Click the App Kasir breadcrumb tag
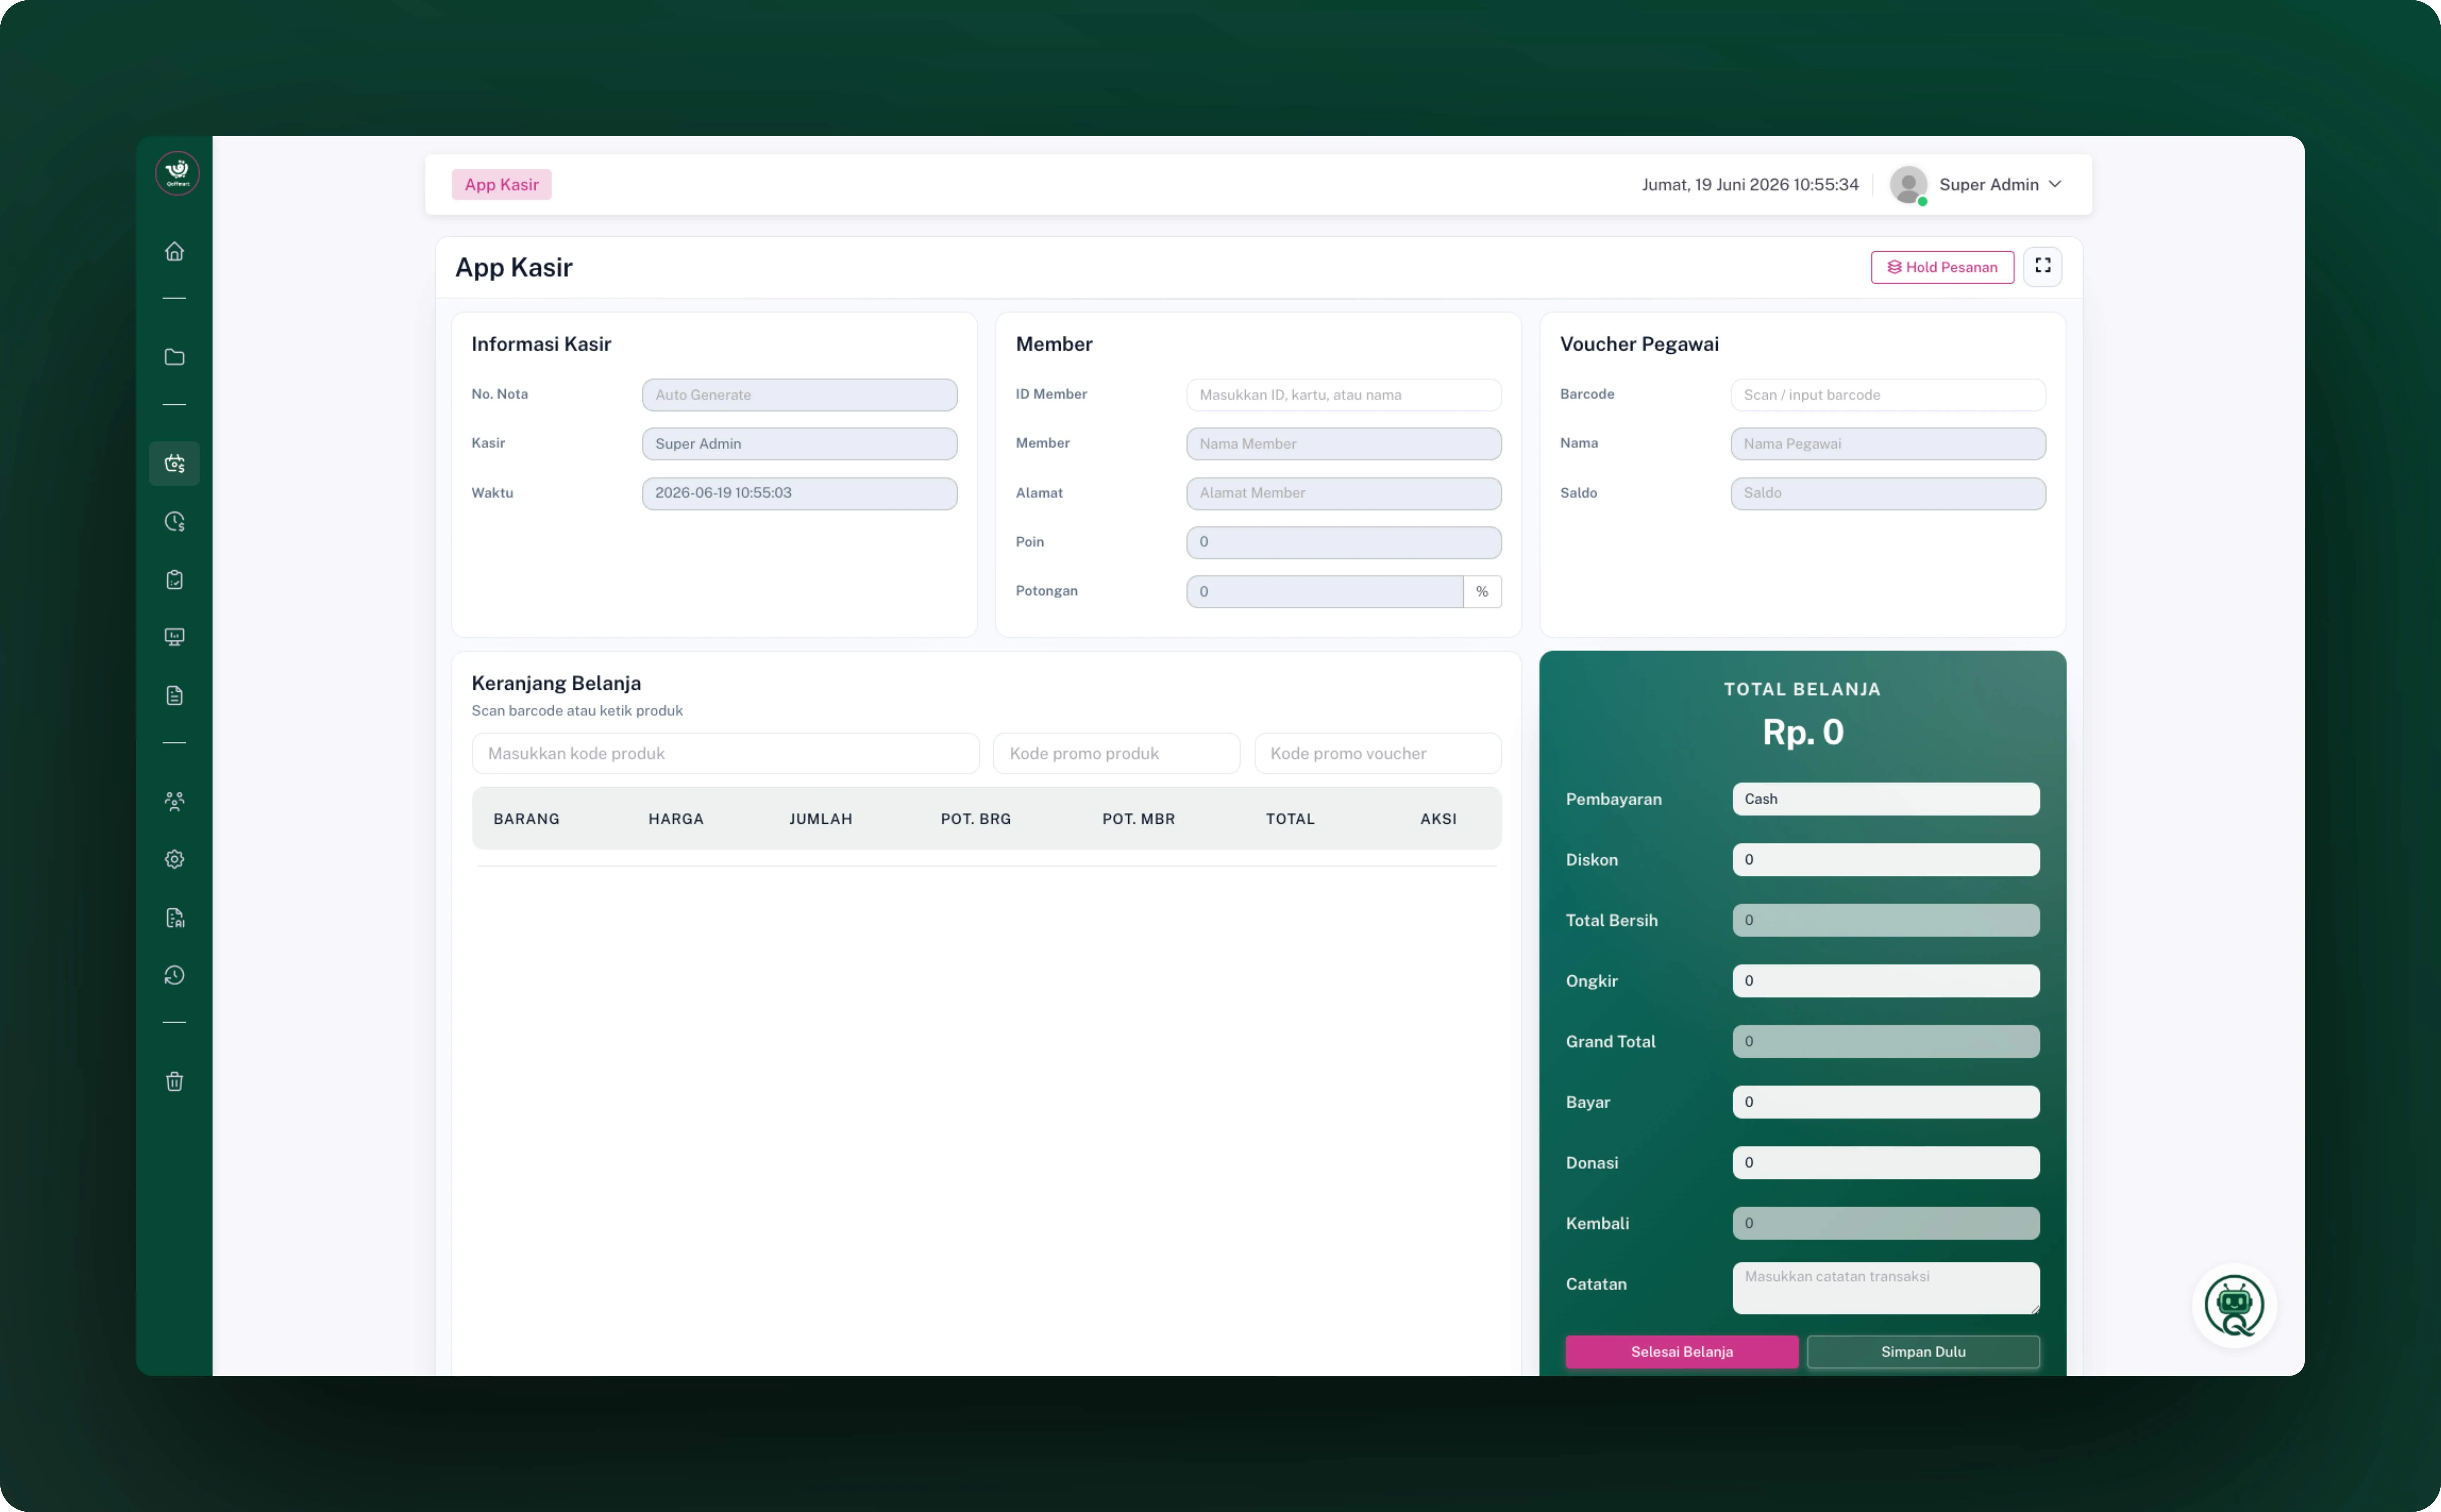This screenshot has width=2441, height=1512. (x=501, y=185)
